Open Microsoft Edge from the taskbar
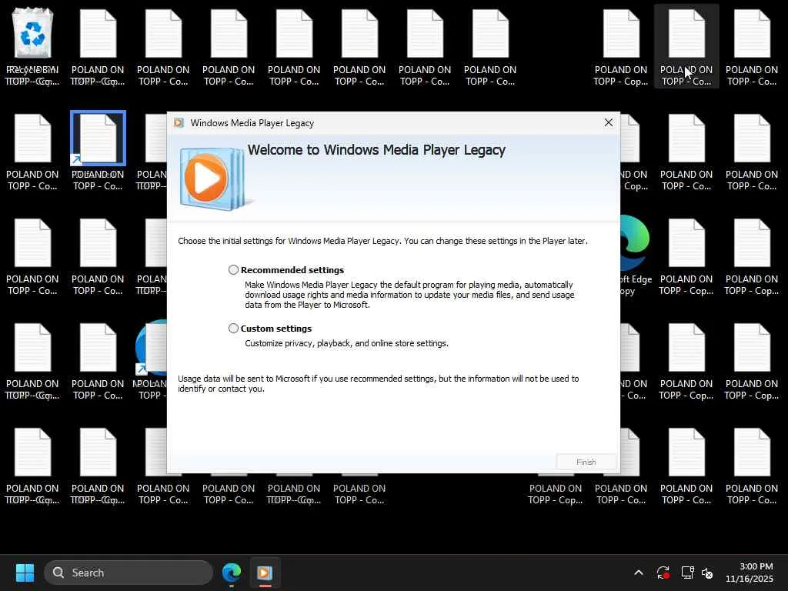The image size is (788, 591). (232, 573)
